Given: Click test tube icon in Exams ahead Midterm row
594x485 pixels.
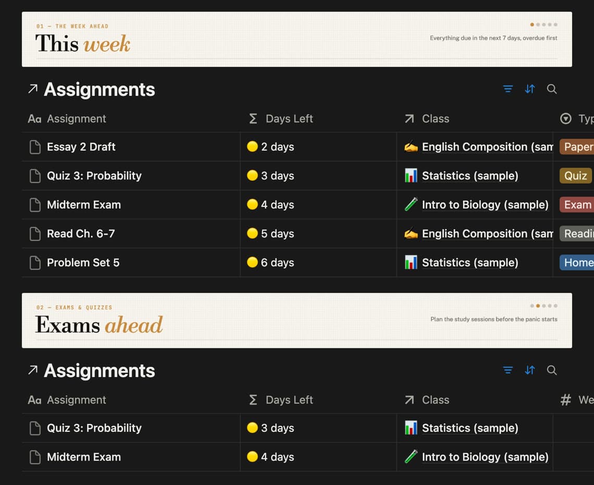Looking at the screenshot, I should [411, 457].
